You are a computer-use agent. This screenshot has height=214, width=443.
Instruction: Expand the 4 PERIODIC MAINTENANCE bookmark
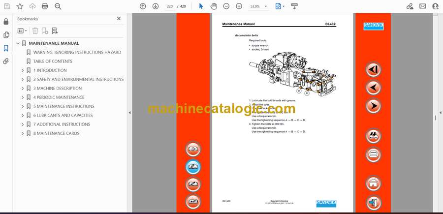tap(23, 97)
